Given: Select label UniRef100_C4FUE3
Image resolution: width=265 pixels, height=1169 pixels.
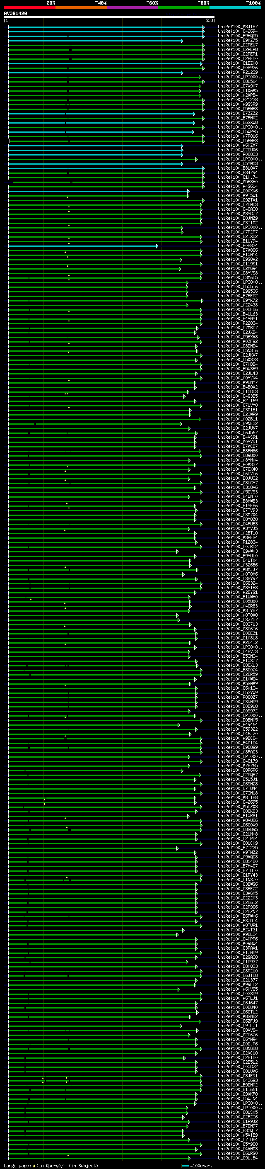Looking at the screenshot, I should 238,524.
